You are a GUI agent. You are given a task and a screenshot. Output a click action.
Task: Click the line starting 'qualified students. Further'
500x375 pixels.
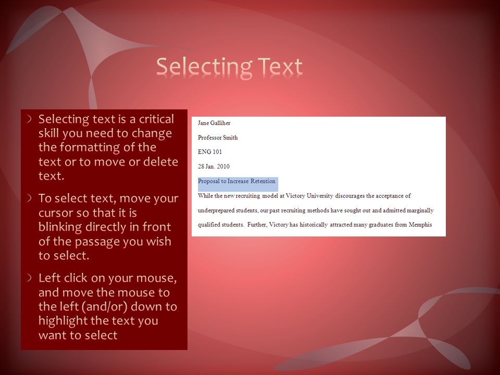pyautogui.click(x=315, y=224)
